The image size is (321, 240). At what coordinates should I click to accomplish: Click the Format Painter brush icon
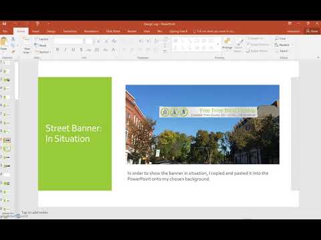tap(13, 51)
